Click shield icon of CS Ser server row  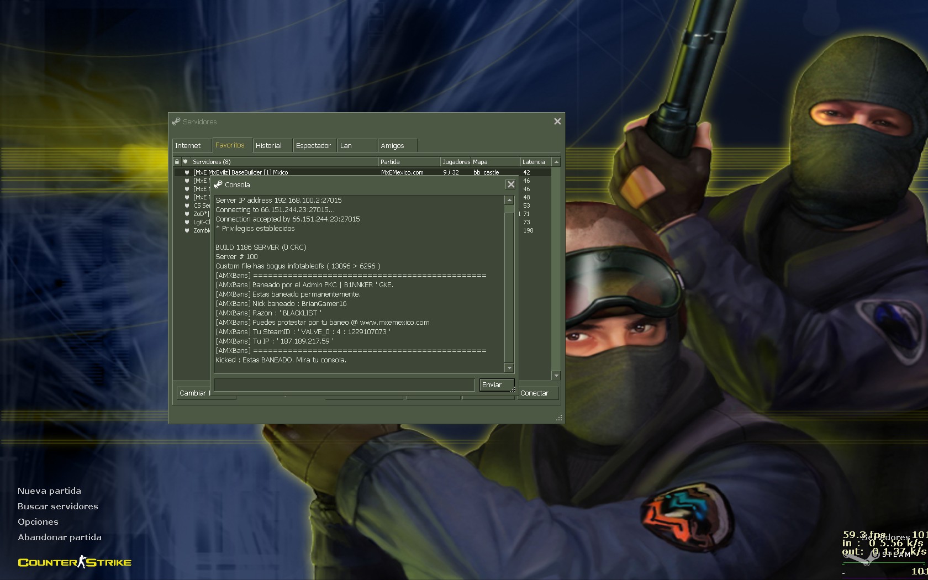click(x=187, y=205)
